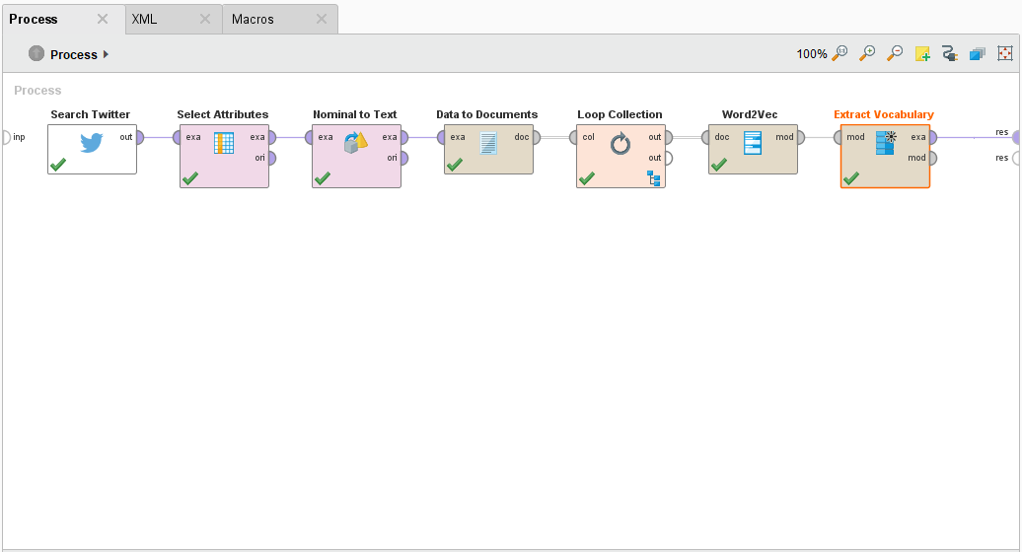Click the Word2Vec operator title
The image size is (1022, 552).
(x=750, y=114)
